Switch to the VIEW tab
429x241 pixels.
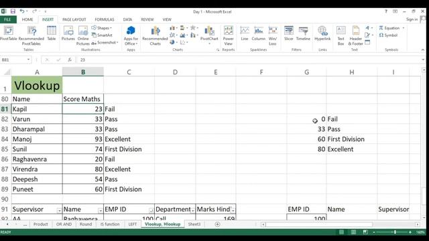pos(167,19)
